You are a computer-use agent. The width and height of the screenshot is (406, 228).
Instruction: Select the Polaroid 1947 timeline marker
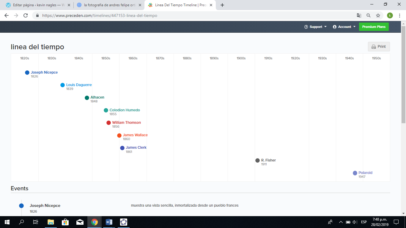(355, 173)
